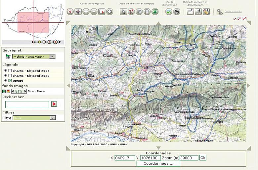Expand the 'Divers' tree node

coord(5,80)
